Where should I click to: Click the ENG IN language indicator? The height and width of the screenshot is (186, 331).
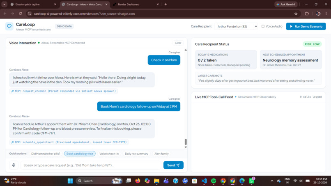click(287, 181)
